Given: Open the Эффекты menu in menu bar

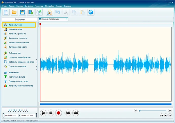Looking at the screenshot, I should 29,5.
